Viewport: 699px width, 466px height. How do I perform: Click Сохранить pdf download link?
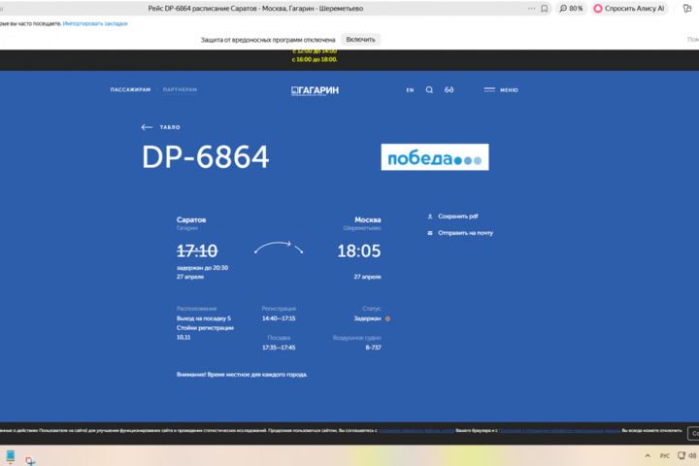pos(456,216)
